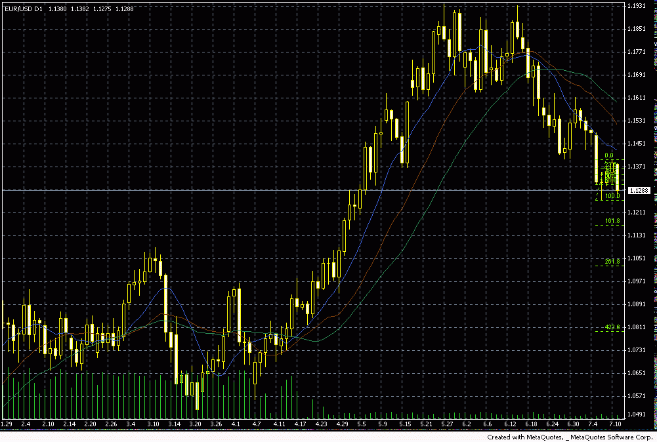Click the 4.7 date on time axis
This screenshot has height=442, width=657.
point(257,424)
